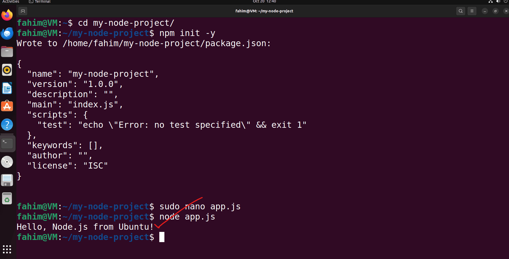Open the network status indicator
Screen dimensions: 509x259
[490, 2]
